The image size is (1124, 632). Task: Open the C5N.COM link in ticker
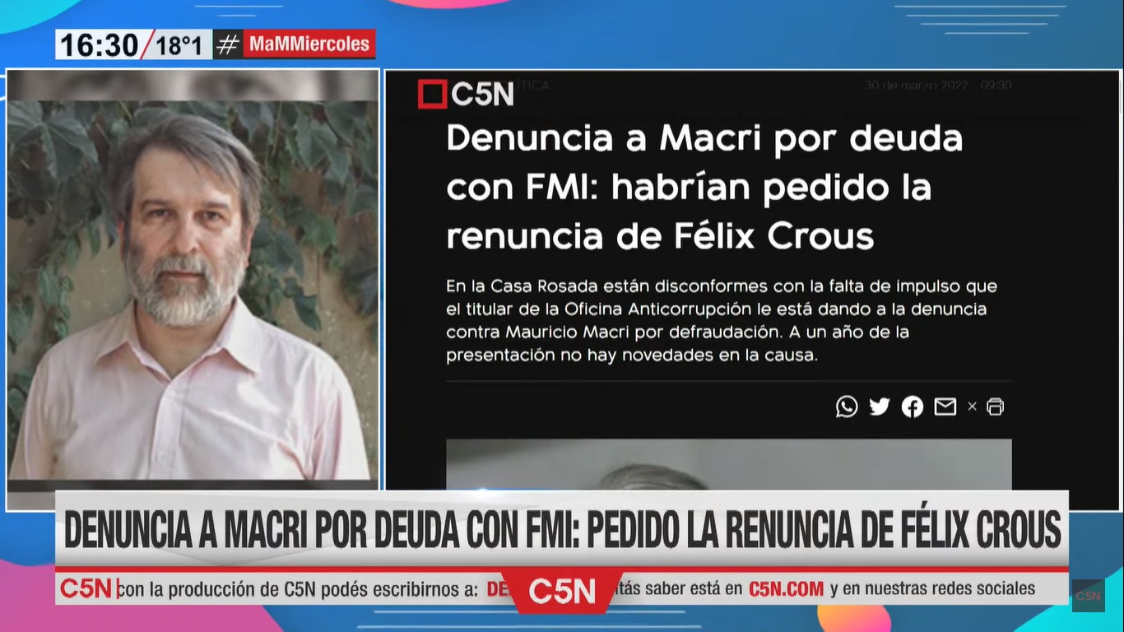click(786, 588)
